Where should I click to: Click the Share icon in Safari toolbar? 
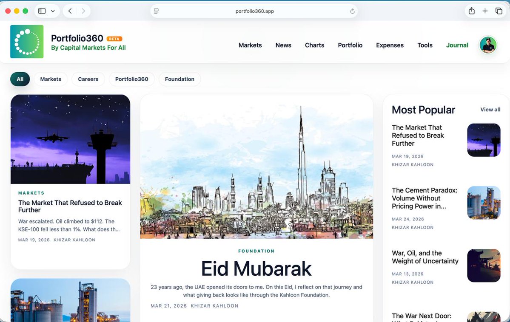click(472, 11)
